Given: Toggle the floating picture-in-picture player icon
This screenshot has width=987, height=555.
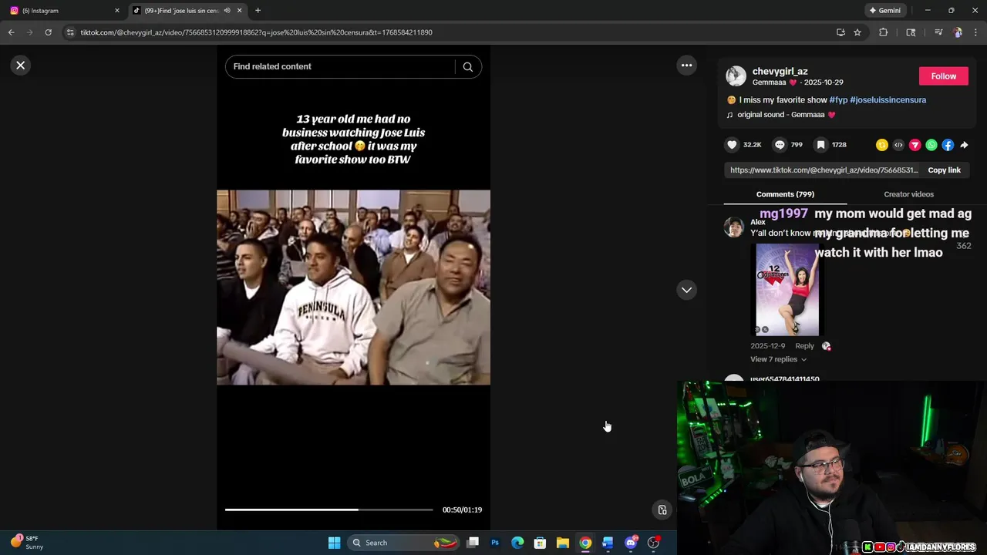Looking at the screenshot, I should coord(662,510).
